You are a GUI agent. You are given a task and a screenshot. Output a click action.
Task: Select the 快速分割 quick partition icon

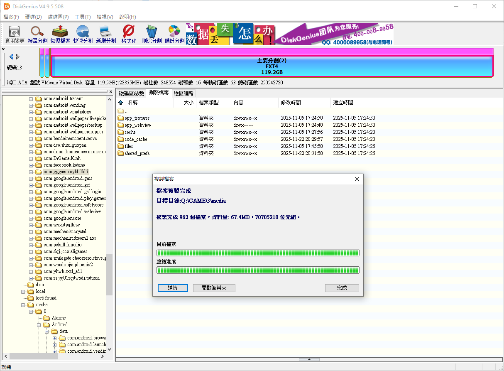[x=83, y=34]
